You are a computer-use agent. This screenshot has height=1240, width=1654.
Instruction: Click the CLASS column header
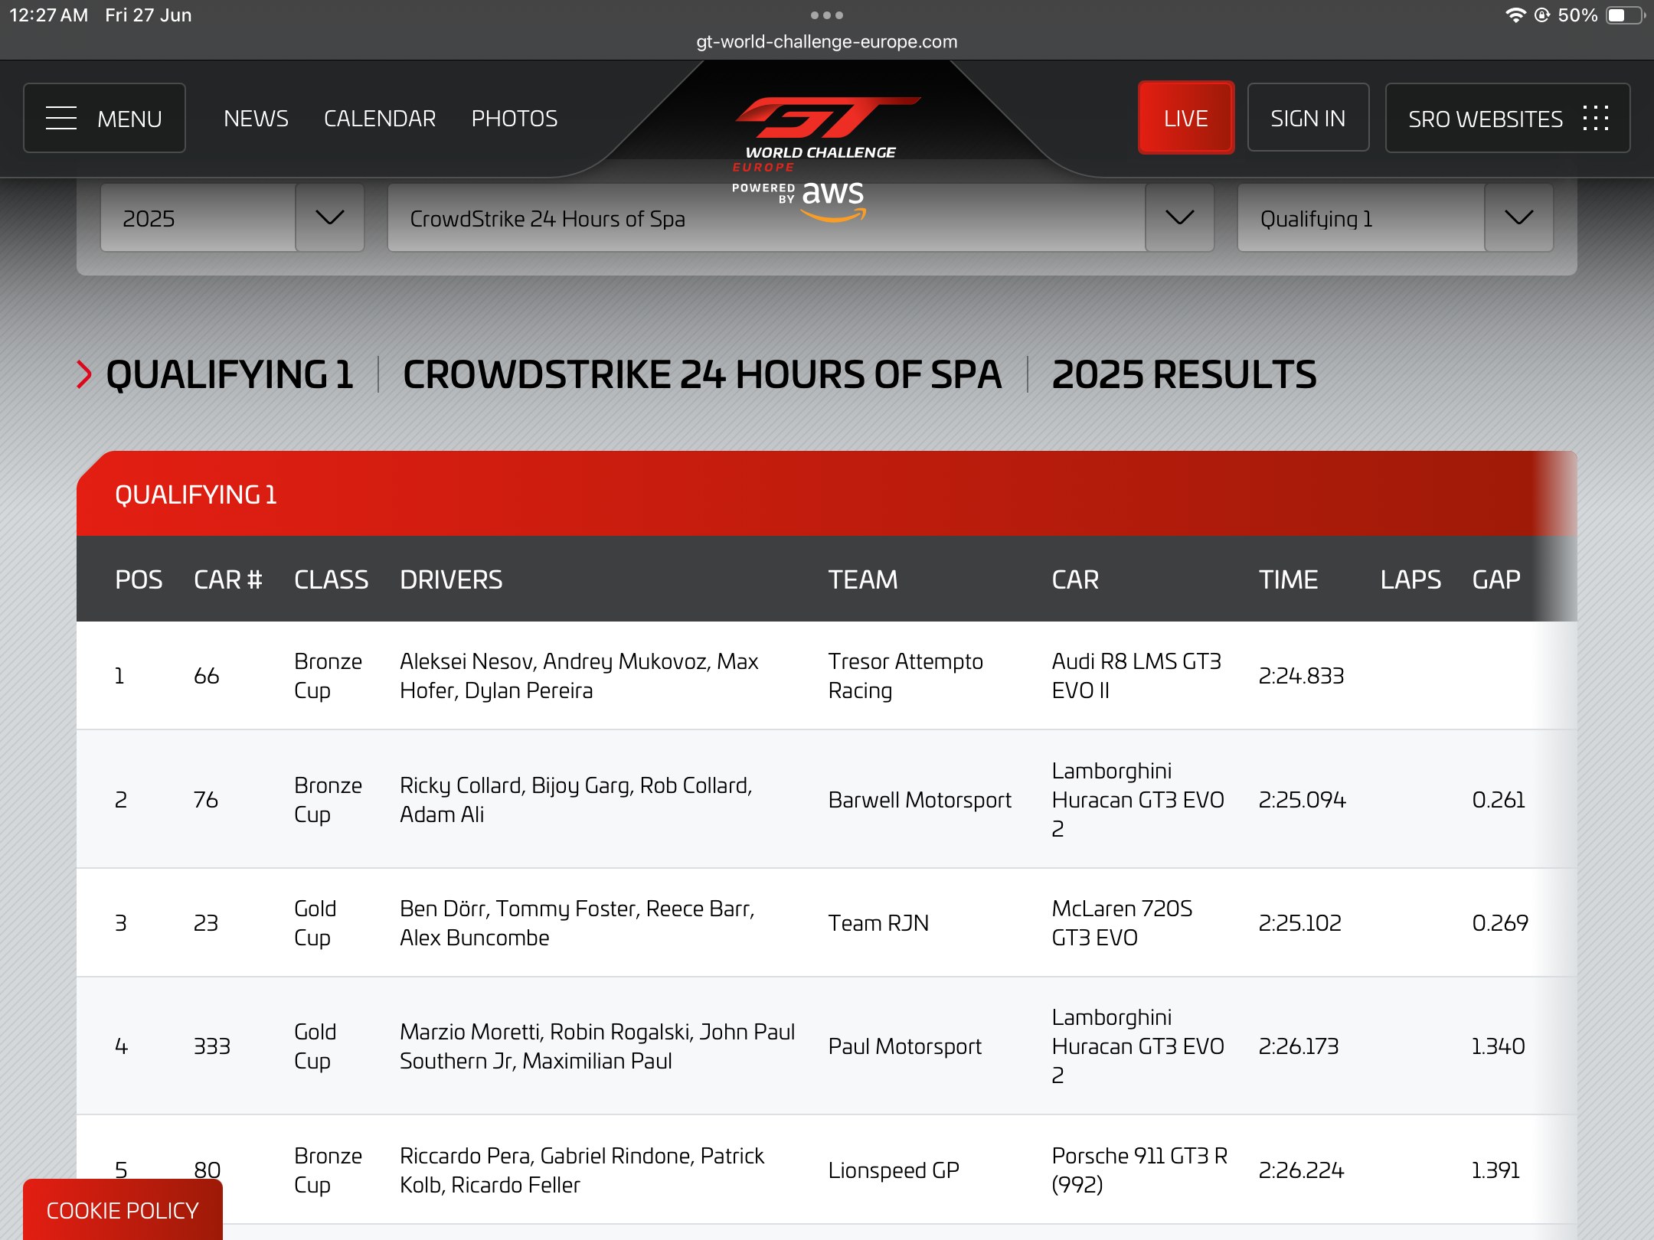point(332,579)
